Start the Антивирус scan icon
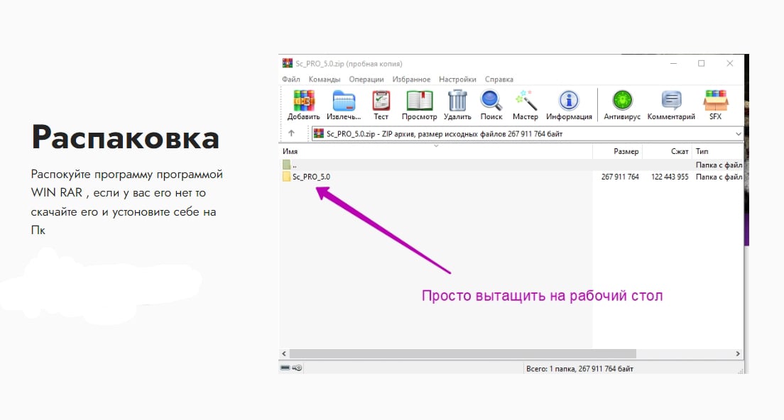Image resolution: width=784 pixels, height=420 pixels. pyautogui.click(x=622, y=101)
